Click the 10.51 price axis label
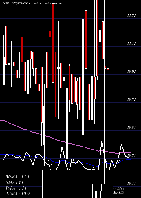Viewport: 141px width, 198px height. (x=131, y=128)
